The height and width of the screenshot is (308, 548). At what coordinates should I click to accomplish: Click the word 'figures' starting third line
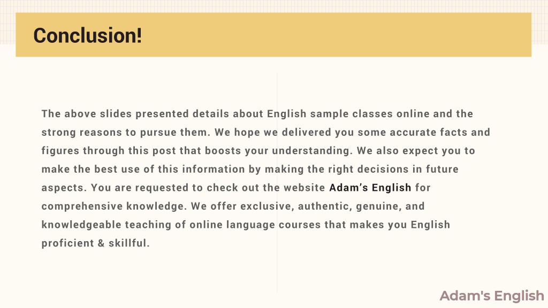click(60, 151)
